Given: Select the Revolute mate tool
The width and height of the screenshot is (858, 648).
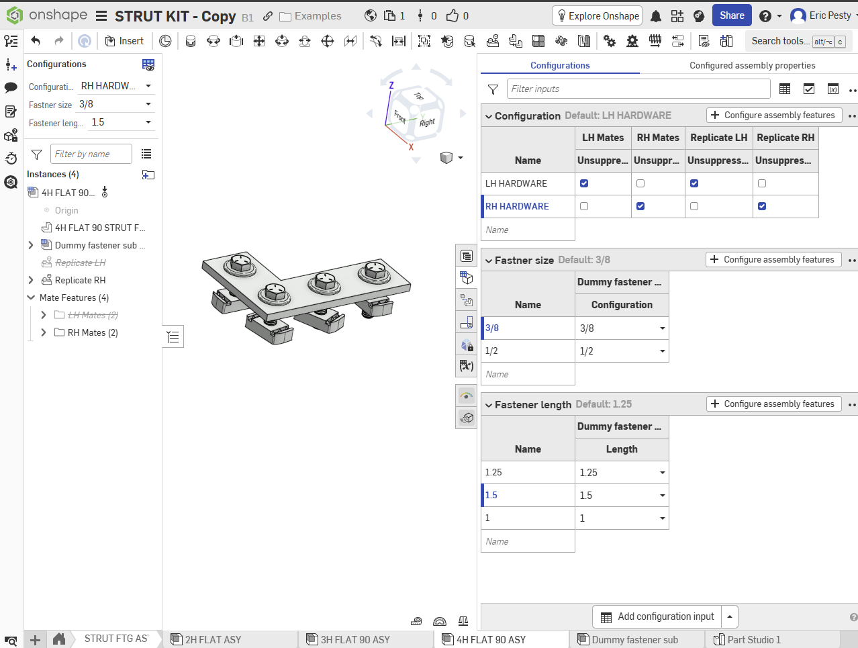Looking at the screenshot, I should click(213, 41).
